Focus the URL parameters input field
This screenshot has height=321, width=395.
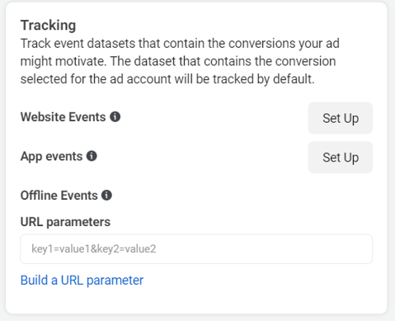pos(196,249)
